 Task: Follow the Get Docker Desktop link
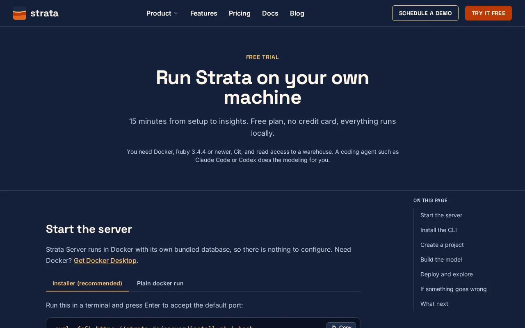[105, 260]
